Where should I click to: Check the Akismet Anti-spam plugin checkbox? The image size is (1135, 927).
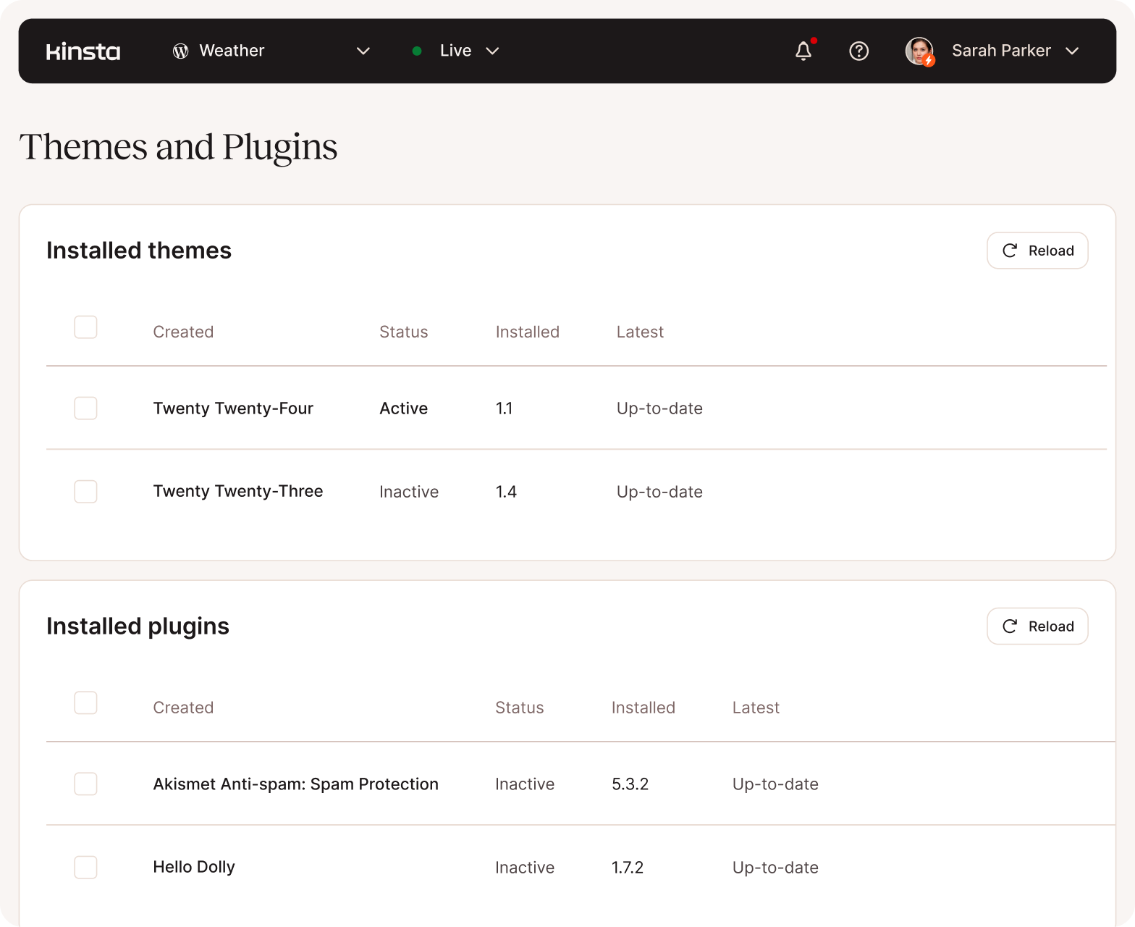pyautogui.click(x=85, y=784)
